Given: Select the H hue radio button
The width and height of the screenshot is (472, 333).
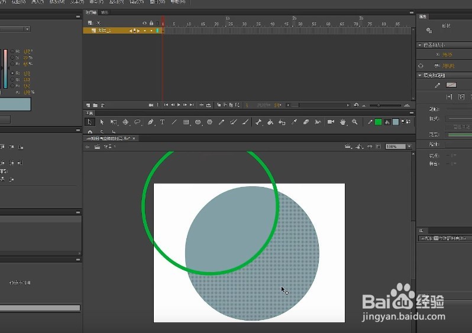Looking at the screenshot, I should 12,51.
